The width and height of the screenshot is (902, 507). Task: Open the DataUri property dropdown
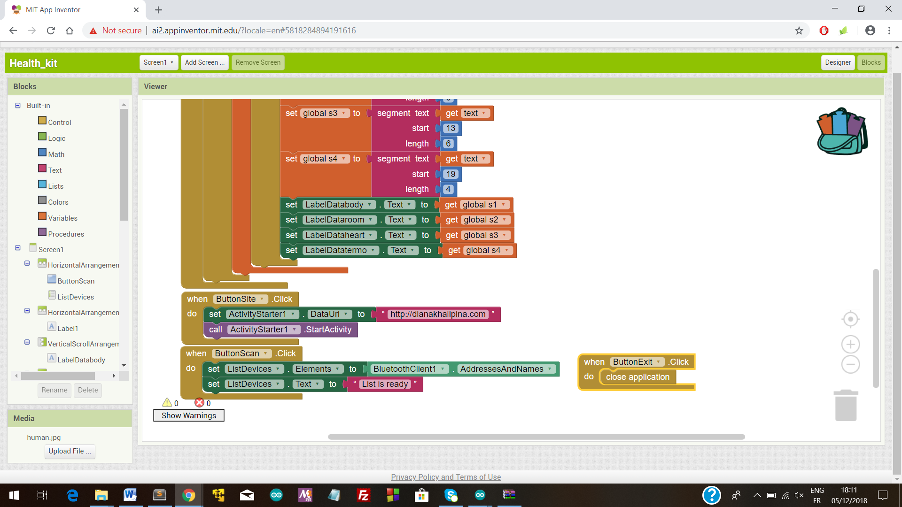point(346,314)
